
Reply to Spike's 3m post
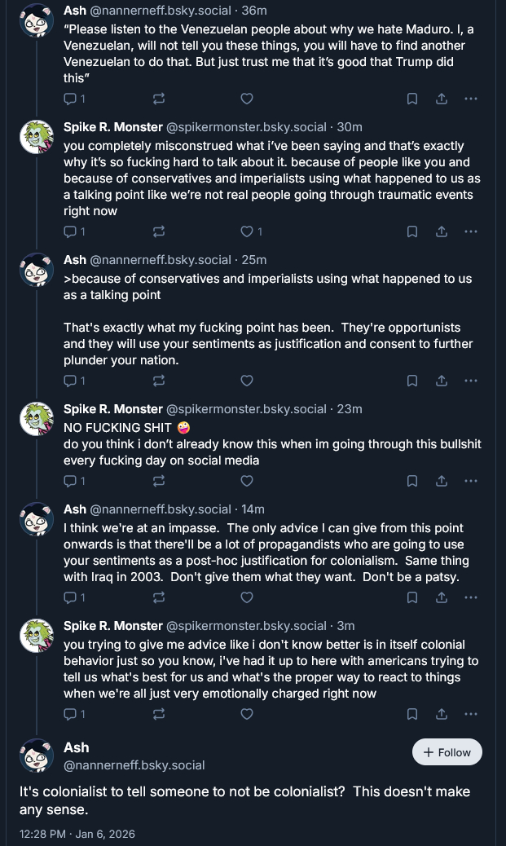71,714
